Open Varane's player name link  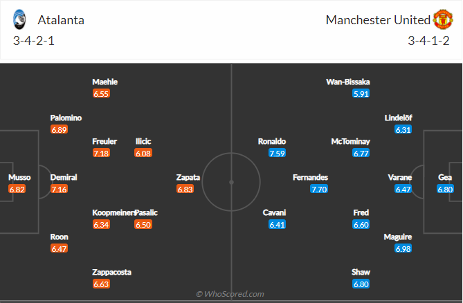[x=400, y=177]
